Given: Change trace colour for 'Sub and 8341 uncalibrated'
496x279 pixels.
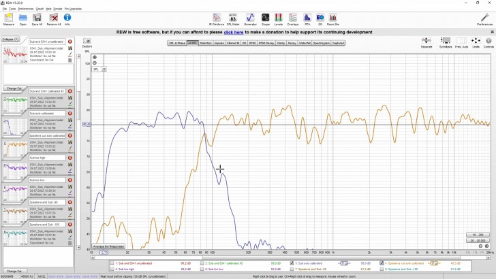Looking at the screenshot, I should click(70, 54).
